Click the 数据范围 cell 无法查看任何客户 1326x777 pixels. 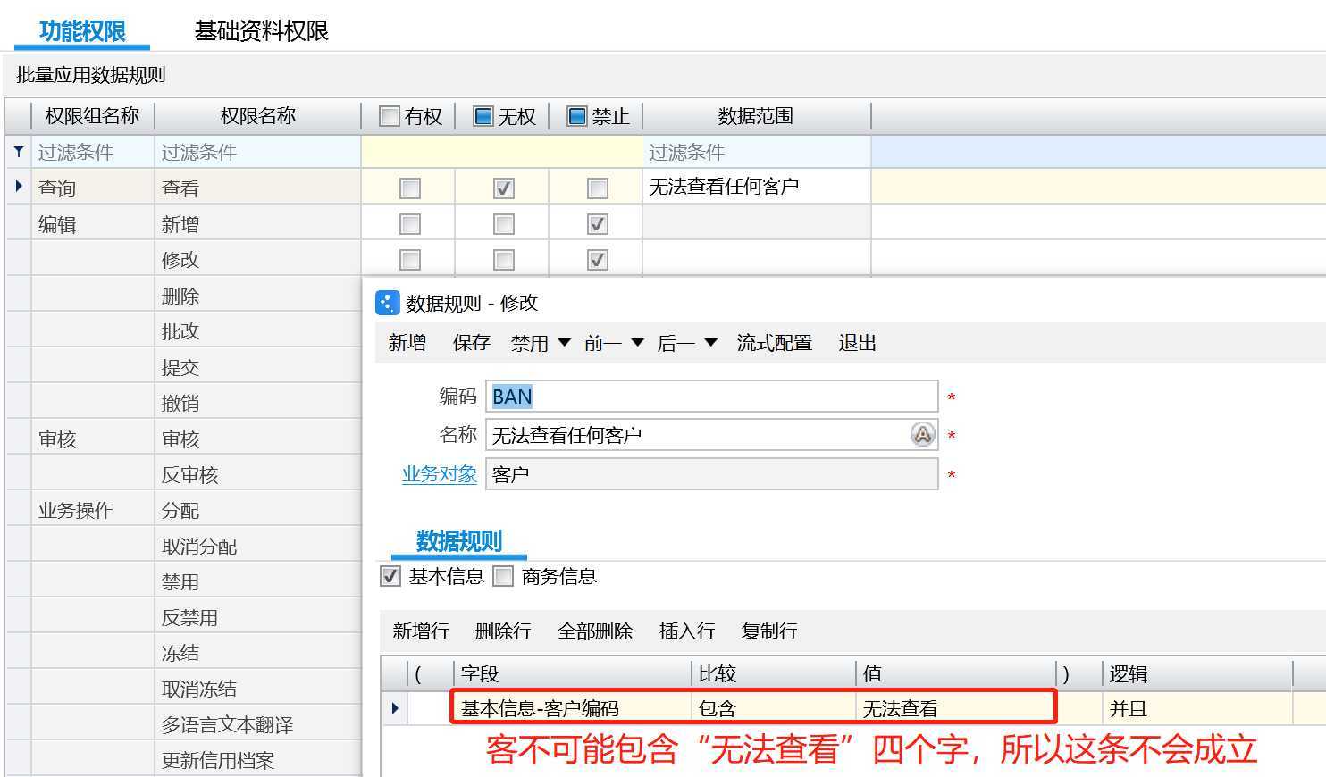[x=757, y=187]
